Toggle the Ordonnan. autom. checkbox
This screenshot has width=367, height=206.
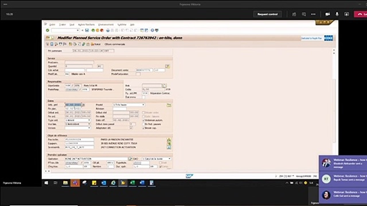pyautogui.click(x=144, y=120)
